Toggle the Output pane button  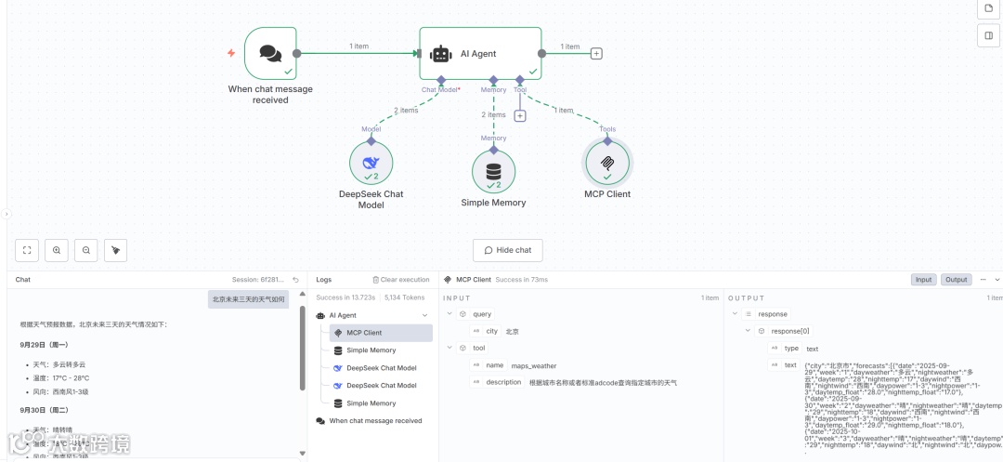click(x=957, y=280)
